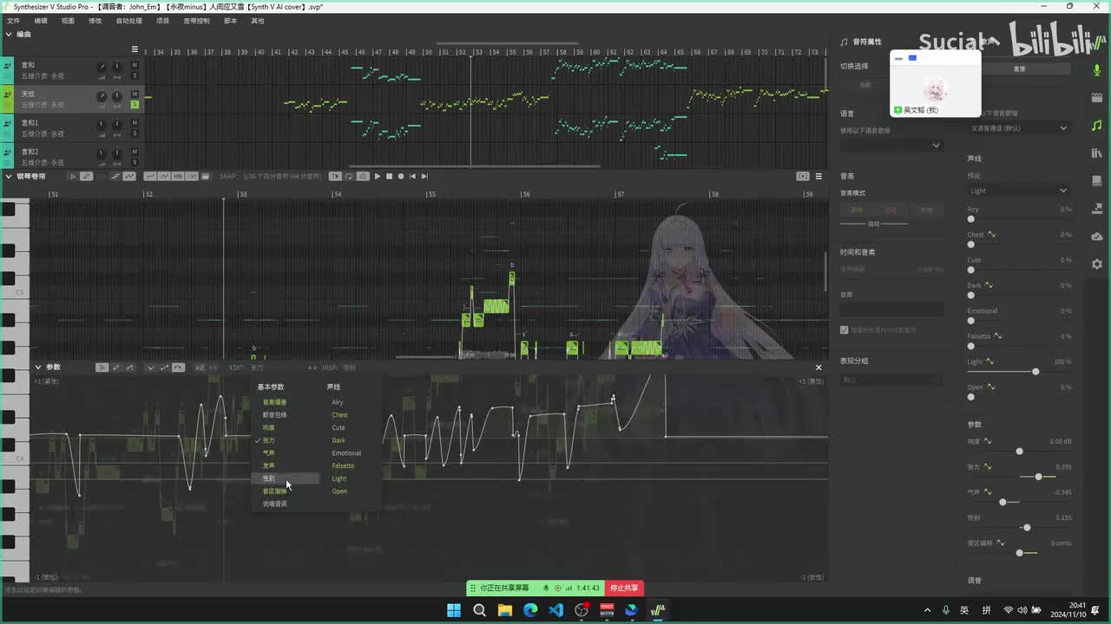The height and width of the screenshot is (624, 1111).
Task: Mute the 言和2 track
Action: [x=135, y=153]
